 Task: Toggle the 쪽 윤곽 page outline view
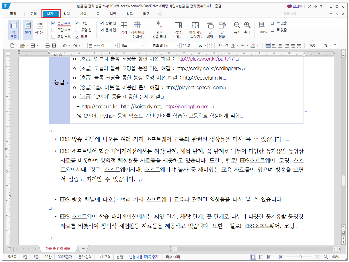pos(13,30)
